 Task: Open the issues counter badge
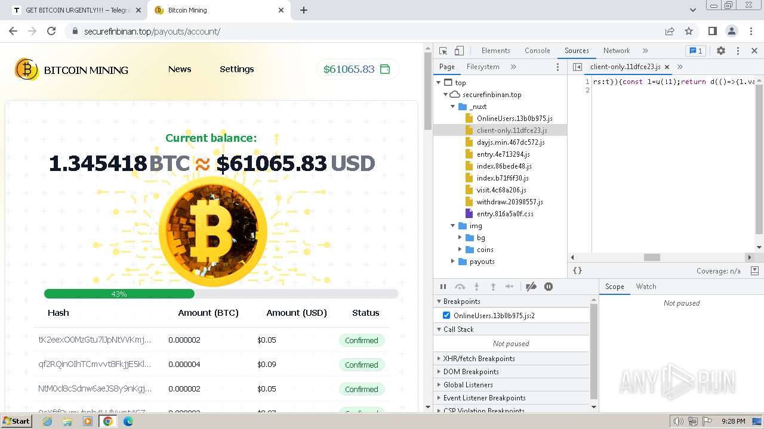point(695,51)
